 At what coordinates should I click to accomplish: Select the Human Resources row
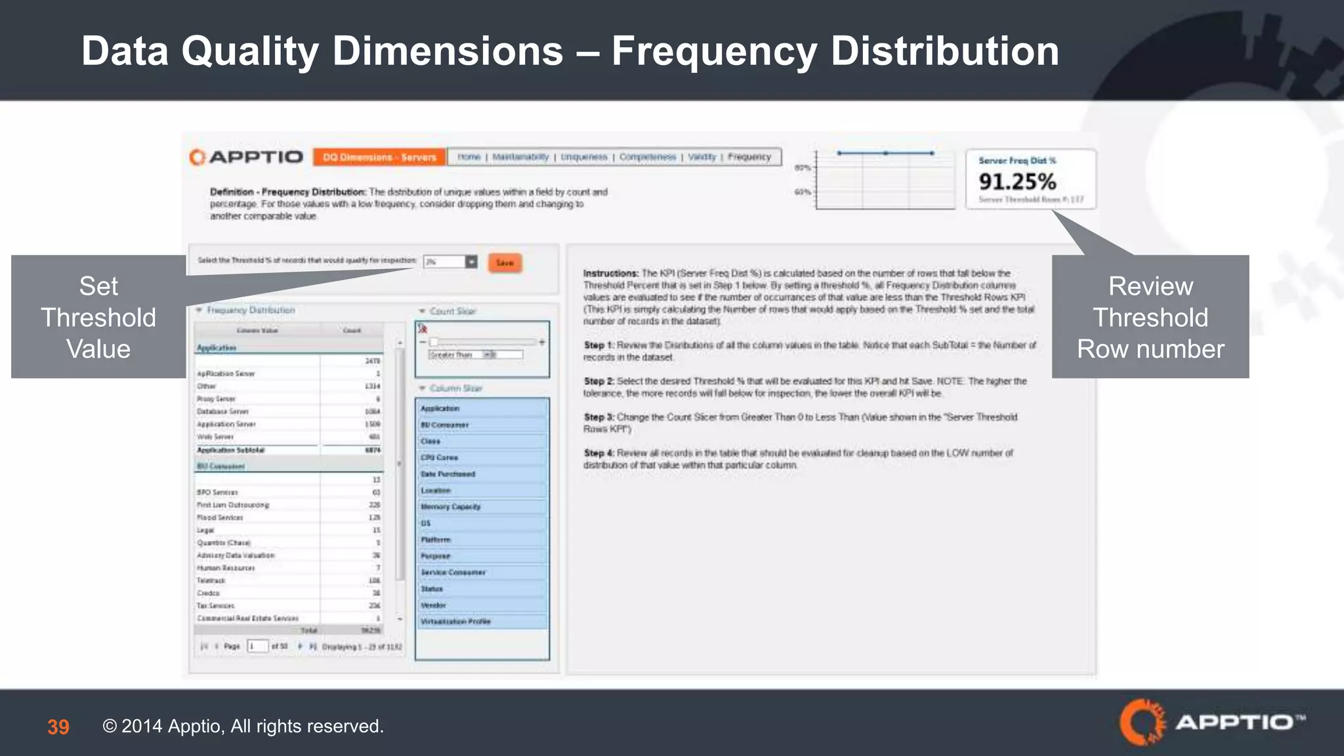point(289,568)
